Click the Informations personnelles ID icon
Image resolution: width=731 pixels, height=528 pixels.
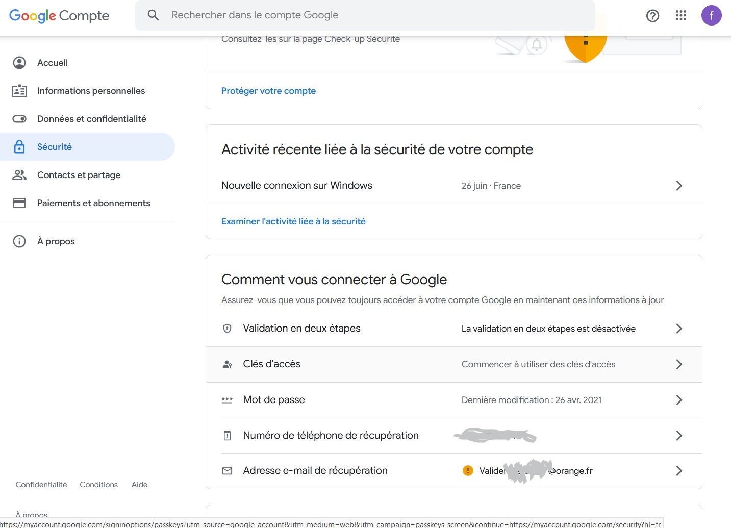click(19, 91)
